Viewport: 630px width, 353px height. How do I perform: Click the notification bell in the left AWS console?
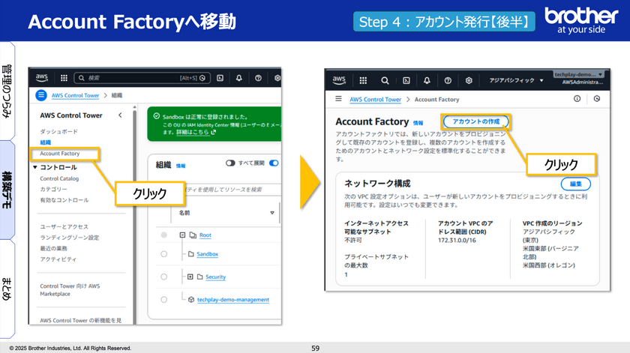click(x=238, y=77)
